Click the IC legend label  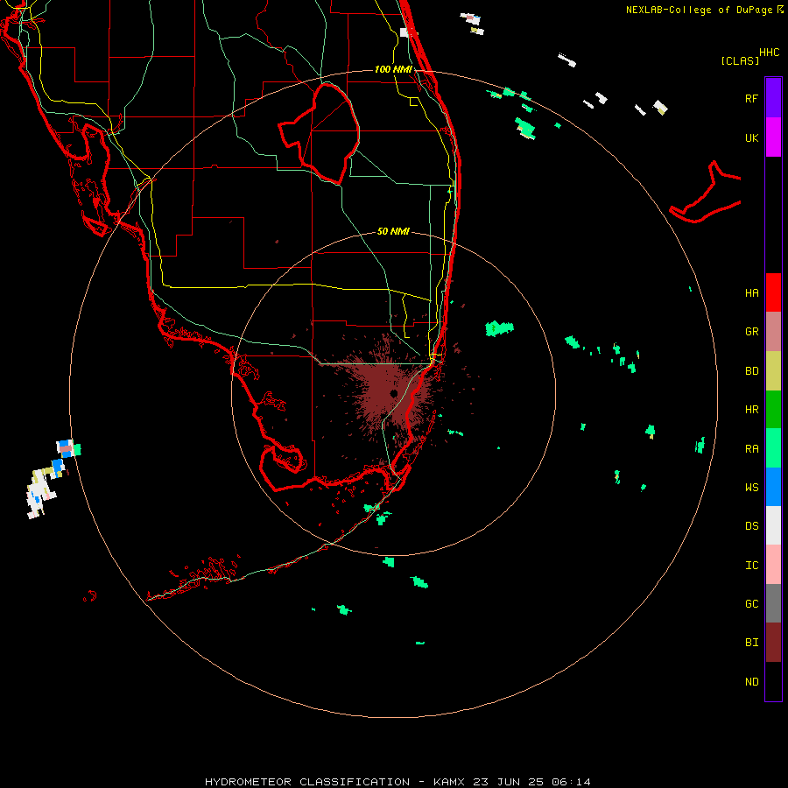(x=751, y=566)
